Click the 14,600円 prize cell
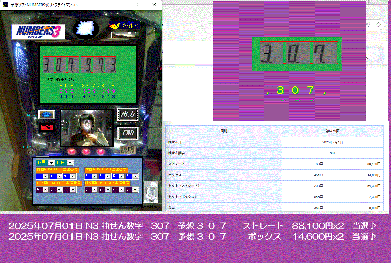Screen dimensions: 391x263 pos(355,175)
